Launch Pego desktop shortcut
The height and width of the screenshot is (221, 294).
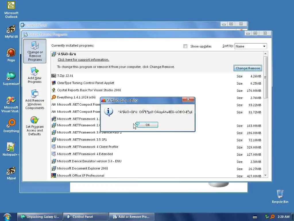(x=11, y=55)
